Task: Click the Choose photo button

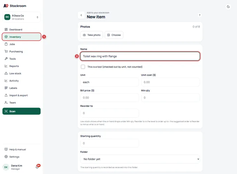Action: tap(114, 35)
